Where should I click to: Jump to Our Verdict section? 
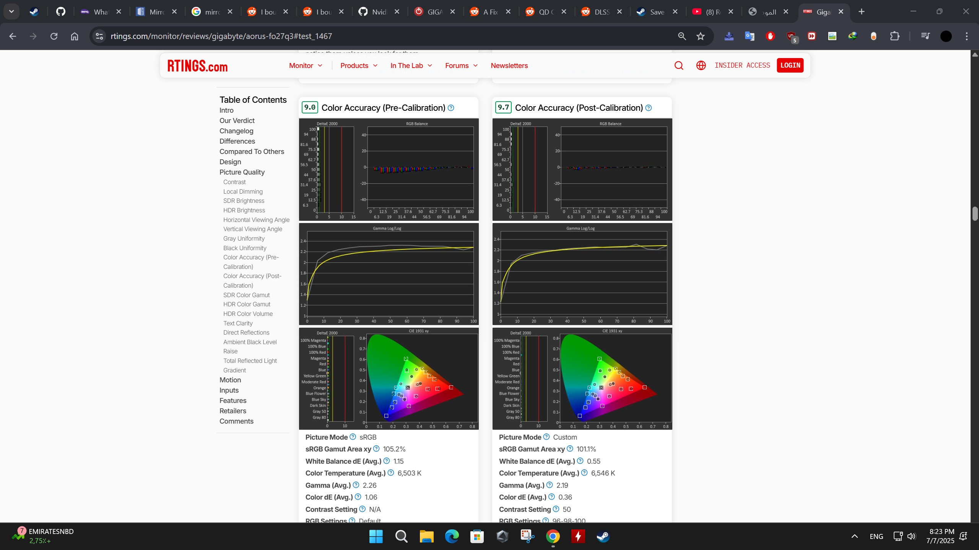click(237, 121)
